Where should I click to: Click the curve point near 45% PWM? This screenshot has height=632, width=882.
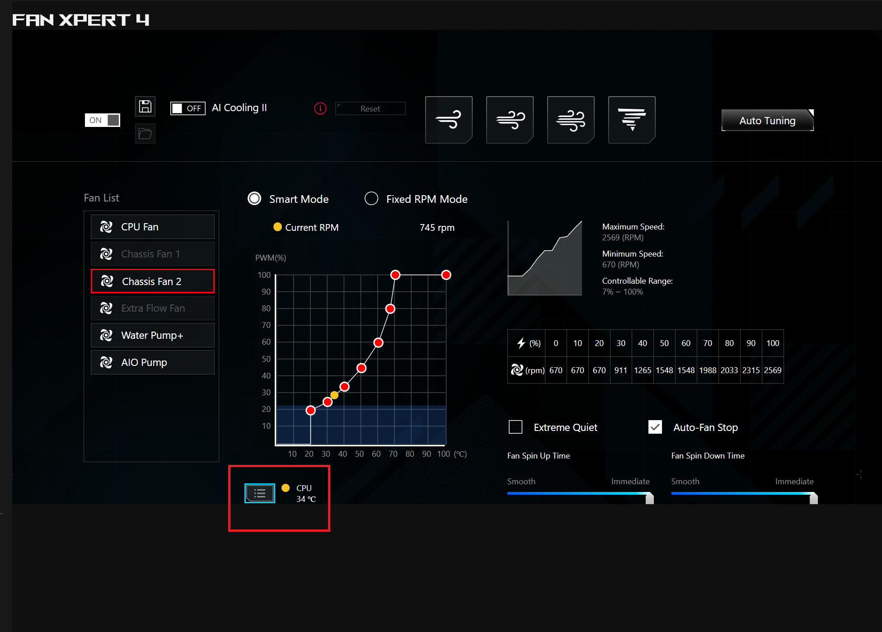pyautogui.click(x=361, y=368)
